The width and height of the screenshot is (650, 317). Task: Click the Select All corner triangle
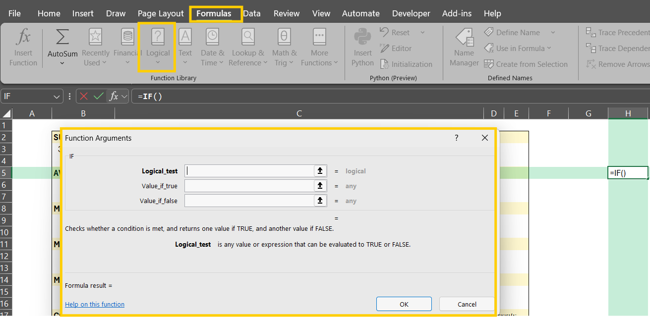pos(6,114)
